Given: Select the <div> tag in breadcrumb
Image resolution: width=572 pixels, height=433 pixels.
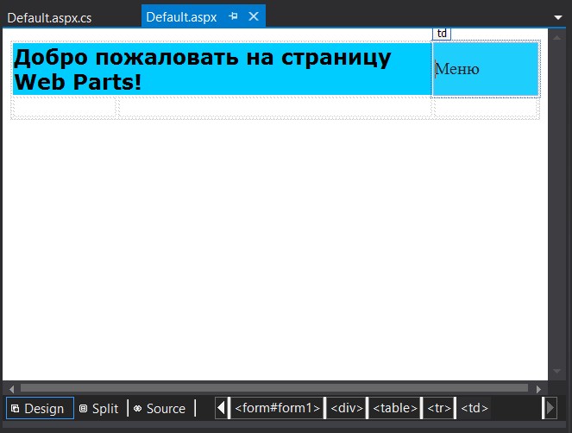Looking at the screenshot, I should (x=347, y=408).
